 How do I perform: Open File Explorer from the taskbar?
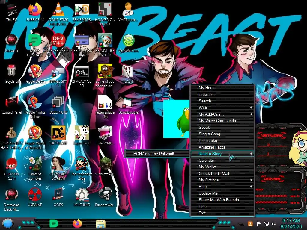coord(101,224)
